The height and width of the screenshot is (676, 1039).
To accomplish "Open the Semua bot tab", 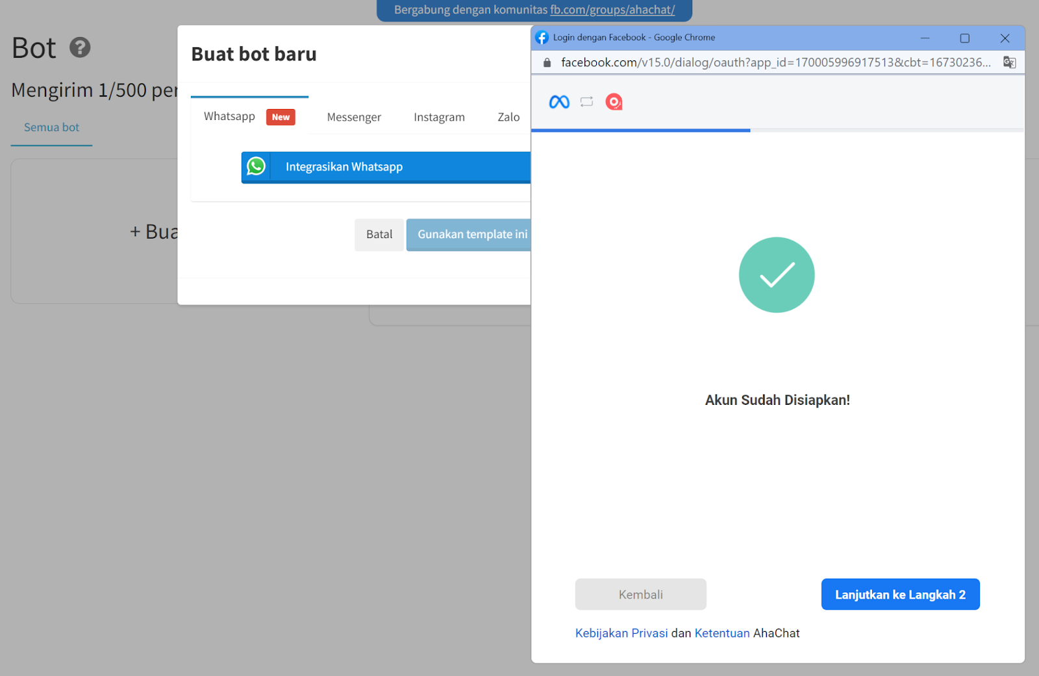I will coord(51,128).
